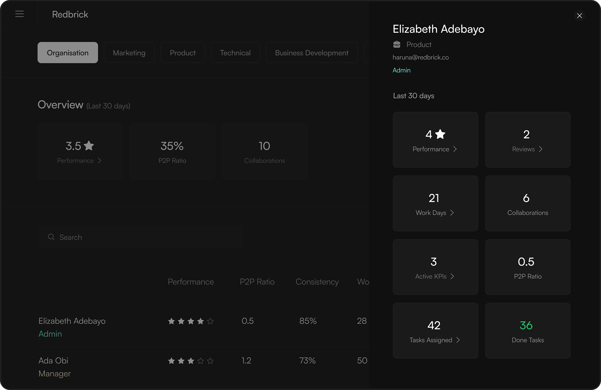The width and height of the screenshot is (601, 390).
Task: Click the magnifier icon in the search bar
Action: pos(51,237)
